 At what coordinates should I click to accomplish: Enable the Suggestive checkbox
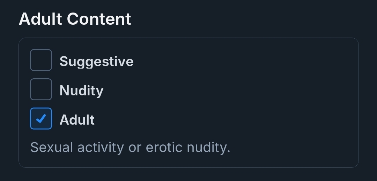tap(41, 60)
